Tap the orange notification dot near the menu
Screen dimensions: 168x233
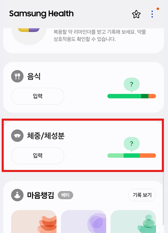click(x=157, y=8)
